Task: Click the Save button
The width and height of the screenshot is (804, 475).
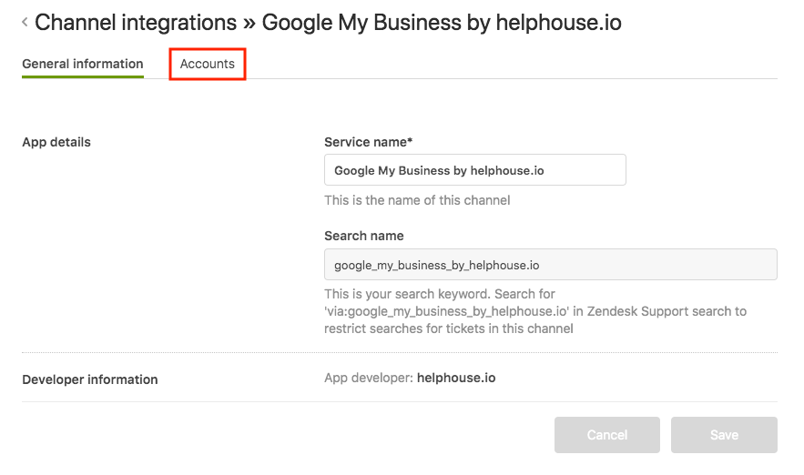Action: pos(724,435)
